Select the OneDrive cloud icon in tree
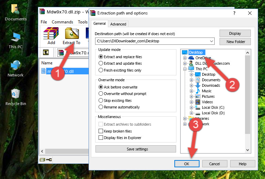This screenshot has height=179, width=265. tap(191, 58)
